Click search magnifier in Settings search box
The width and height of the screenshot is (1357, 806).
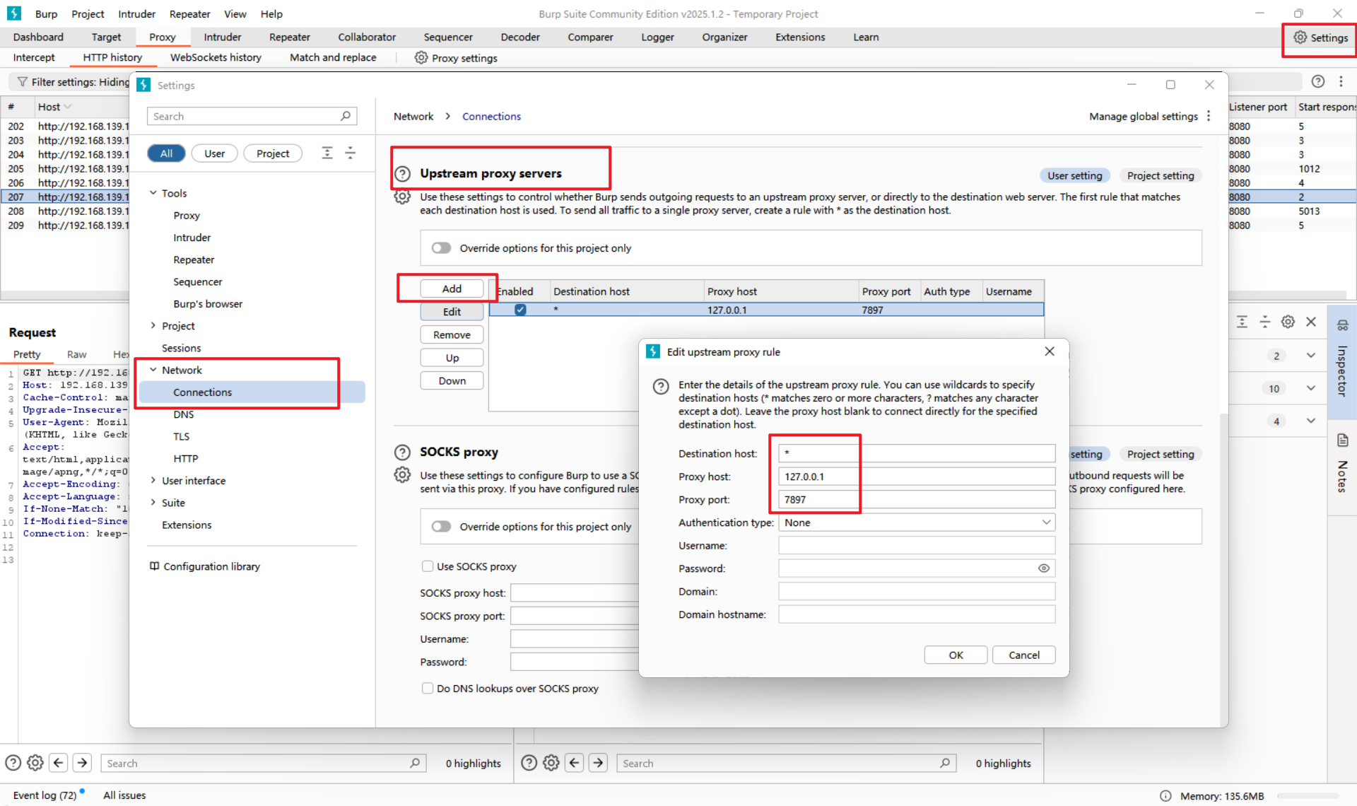pos(346,116)
